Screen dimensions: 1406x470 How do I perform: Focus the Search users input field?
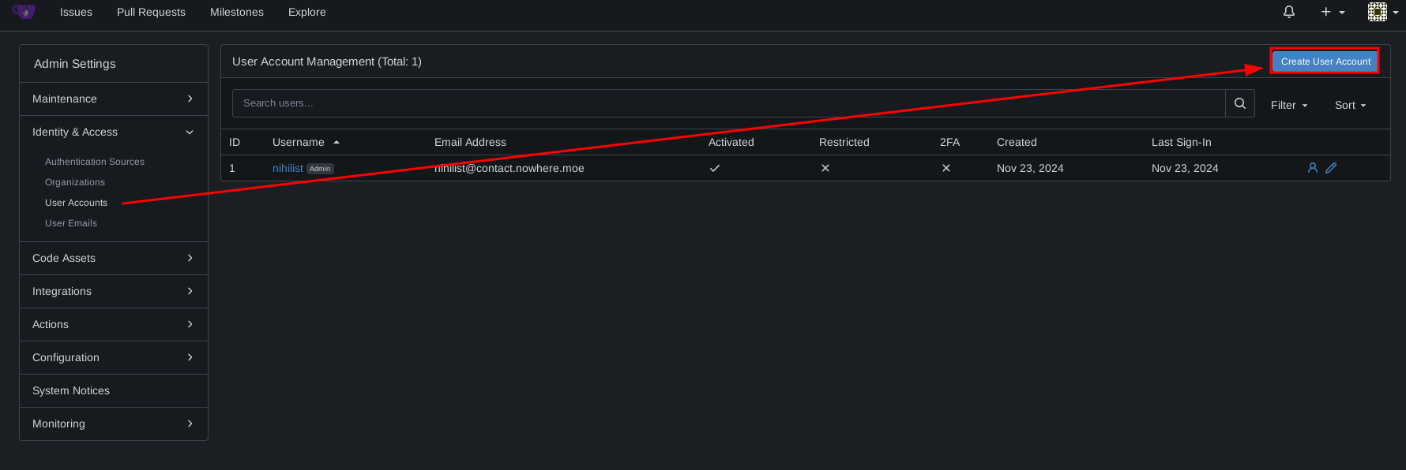point(727,103)
